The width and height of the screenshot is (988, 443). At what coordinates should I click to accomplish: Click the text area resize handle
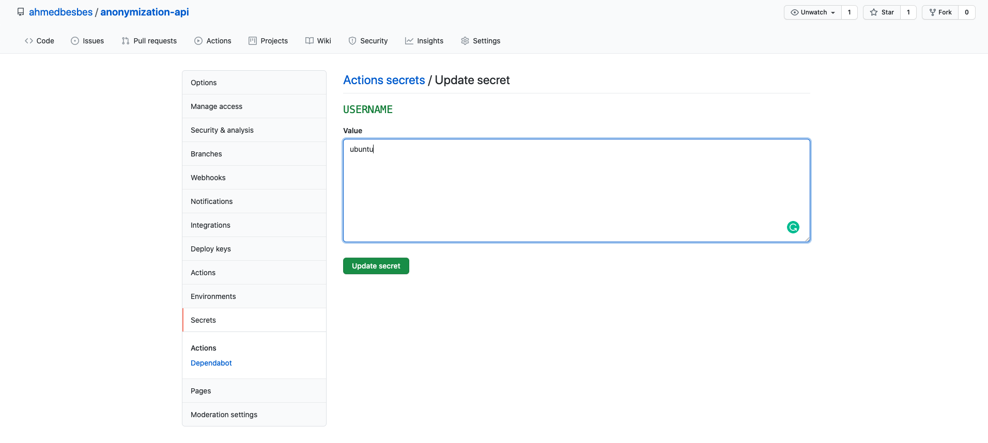(807, 239)
